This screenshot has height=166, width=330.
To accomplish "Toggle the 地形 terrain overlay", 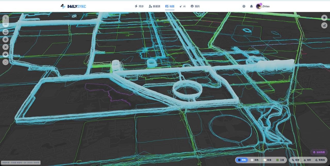I will [x=307, y=160].
